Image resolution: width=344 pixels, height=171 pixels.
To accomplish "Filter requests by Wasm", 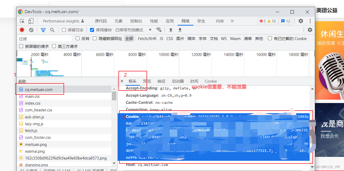I will click(x=235, y=38).
